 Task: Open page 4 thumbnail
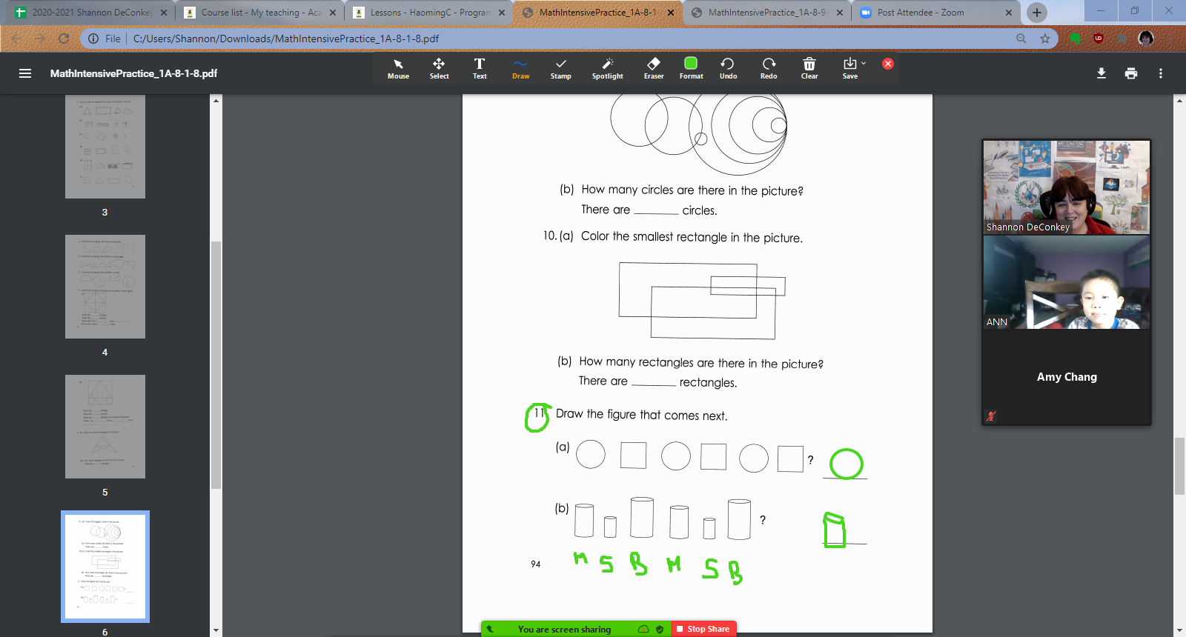click(105, 287)
